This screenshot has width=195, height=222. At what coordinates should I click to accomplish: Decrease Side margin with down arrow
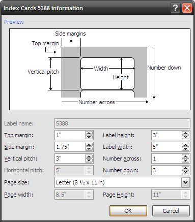[x=89, y=149]
